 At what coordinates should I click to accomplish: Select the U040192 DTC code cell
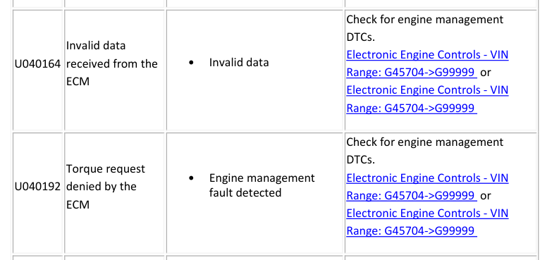[37, 187]
